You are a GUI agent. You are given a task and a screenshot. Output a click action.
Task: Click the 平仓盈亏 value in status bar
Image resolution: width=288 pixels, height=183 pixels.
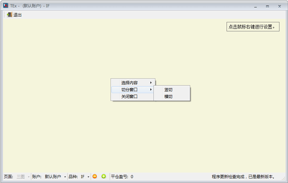coord(132,177)
